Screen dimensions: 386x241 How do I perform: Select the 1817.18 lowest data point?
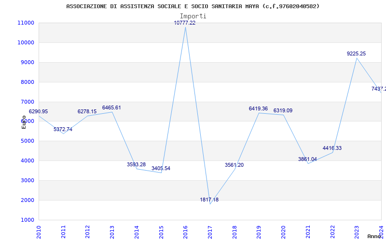(x=209, y=200)
